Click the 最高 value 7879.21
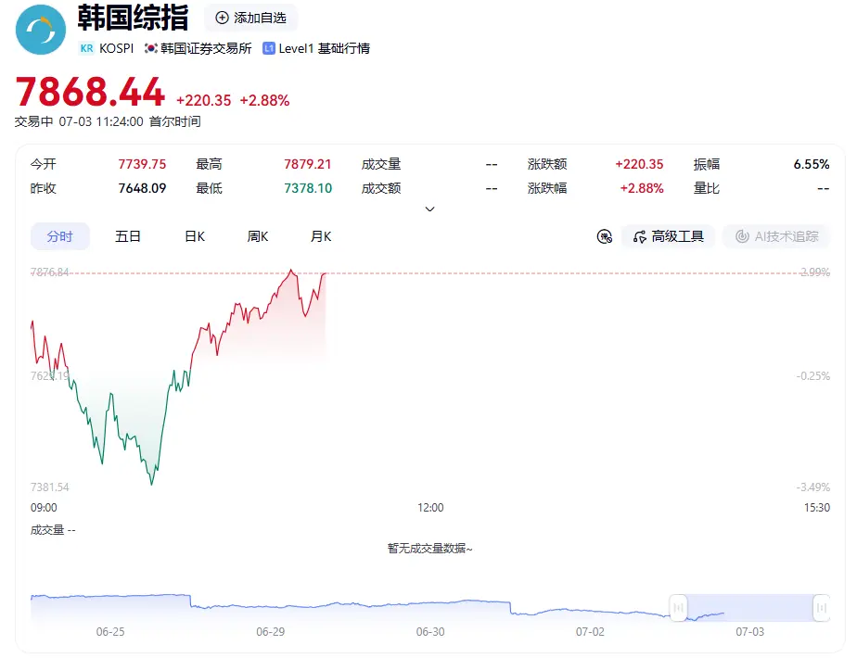This screenshot has width=857, height=658. [x=308, y=164]
